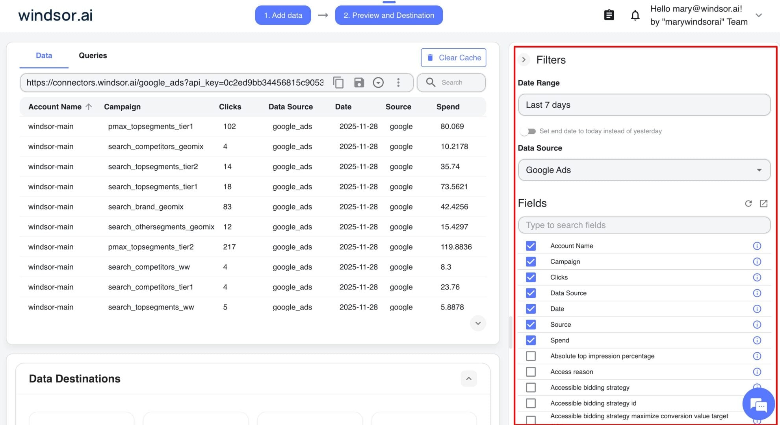The height and width of the screenshot is (425, 780).
Task: Sort by Date column header
Action: (343, 107)
